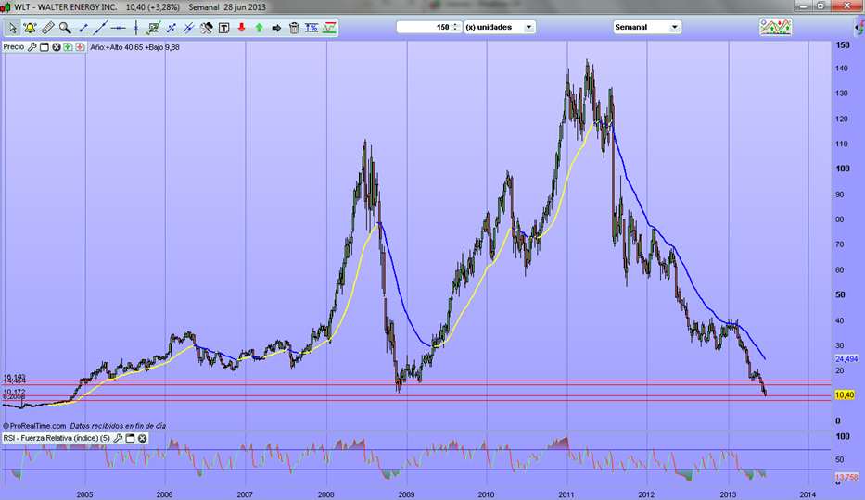Insert a red down arrow marker
The width and height of the screenshot is (865, 500).
coord(242,28)
